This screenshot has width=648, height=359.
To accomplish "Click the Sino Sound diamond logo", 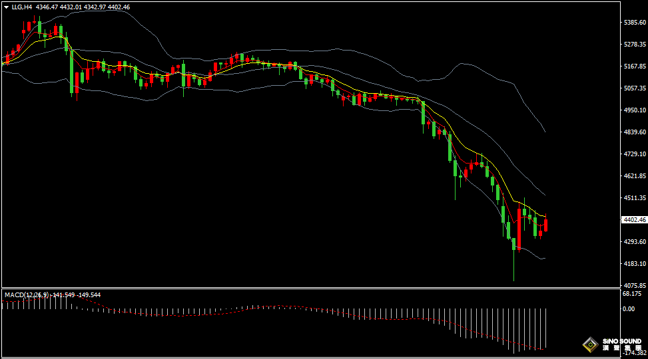I will click(589, 344).
